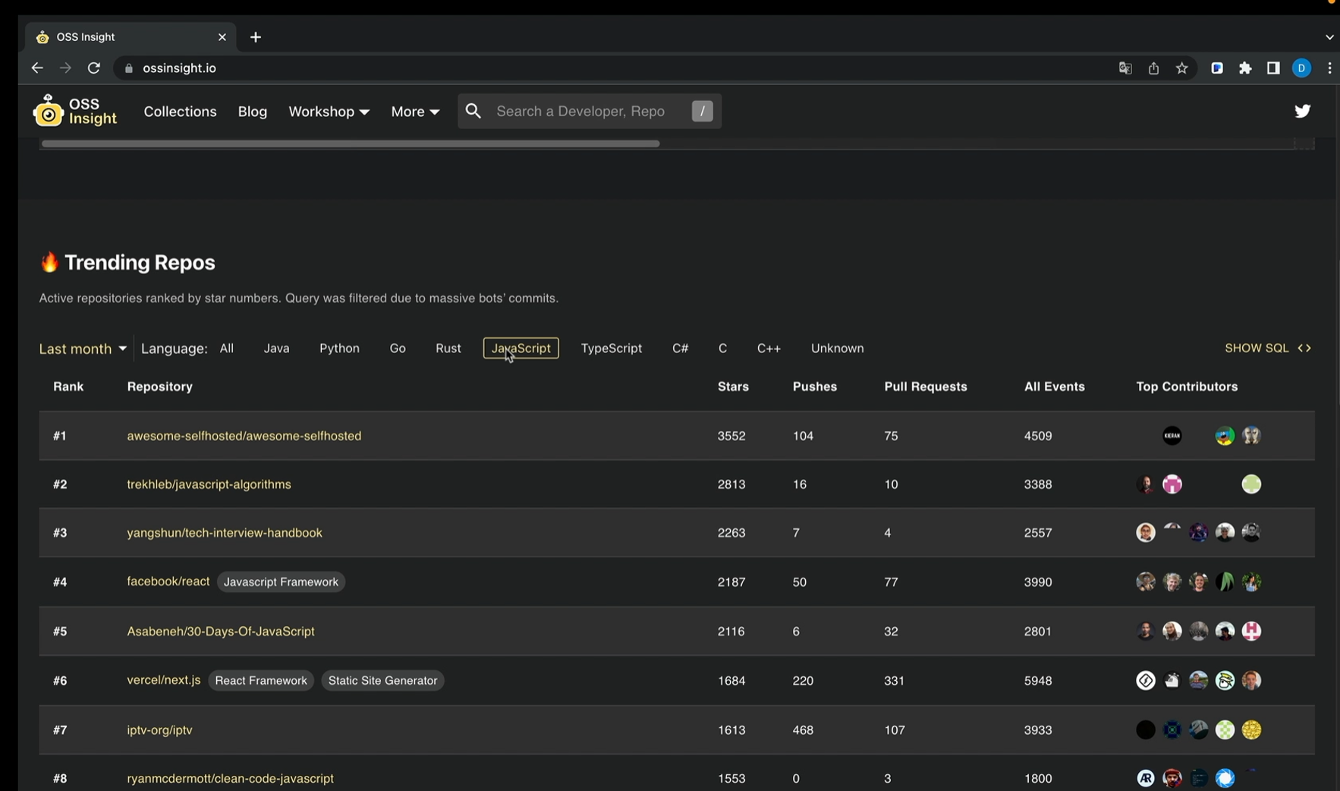Filter trending repos by Go

398,348
